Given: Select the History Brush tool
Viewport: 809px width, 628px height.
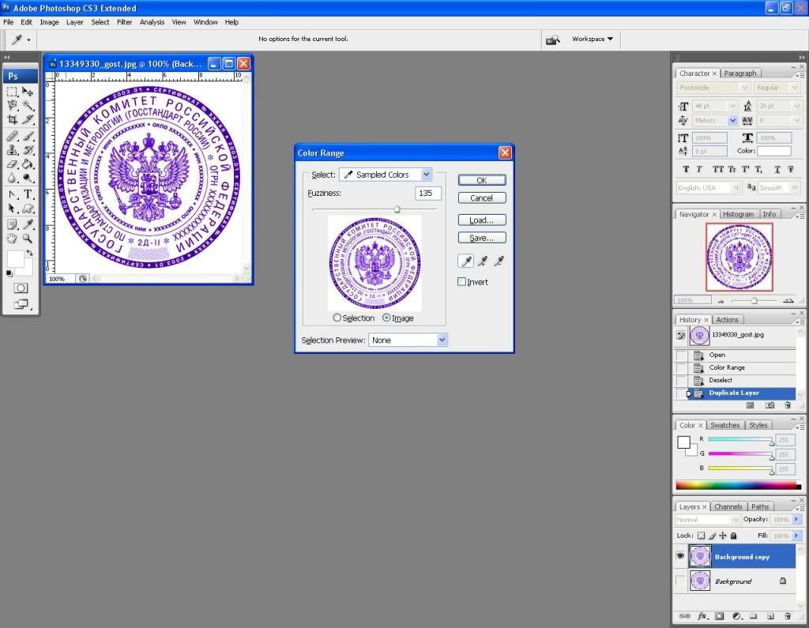Looking at the screenshot, I should tap(28, 150).
